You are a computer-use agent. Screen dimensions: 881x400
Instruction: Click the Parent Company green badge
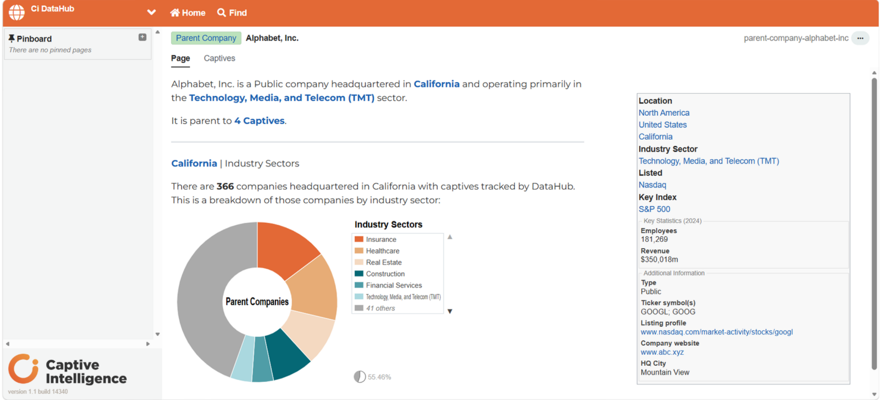206,38
